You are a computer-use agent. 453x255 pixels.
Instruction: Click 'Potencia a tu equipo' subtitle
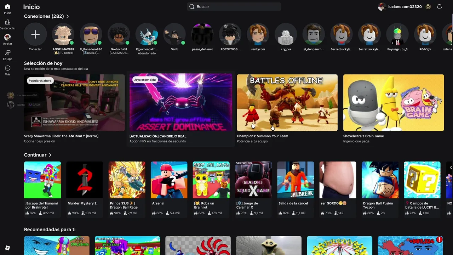pyautogui.click(x=252, y=141)
